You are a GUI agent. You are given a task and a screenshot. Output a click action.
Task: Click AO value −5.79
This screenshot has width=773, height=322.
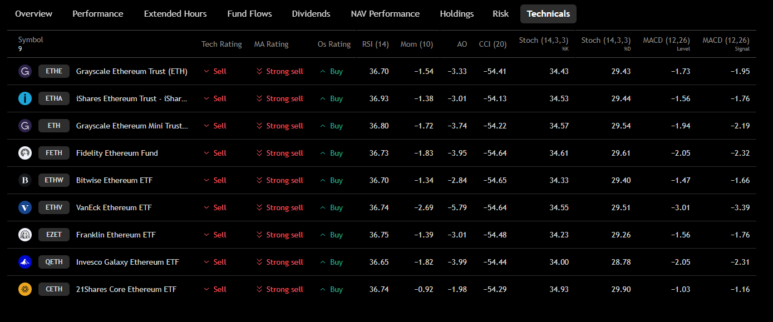(457, 207)
